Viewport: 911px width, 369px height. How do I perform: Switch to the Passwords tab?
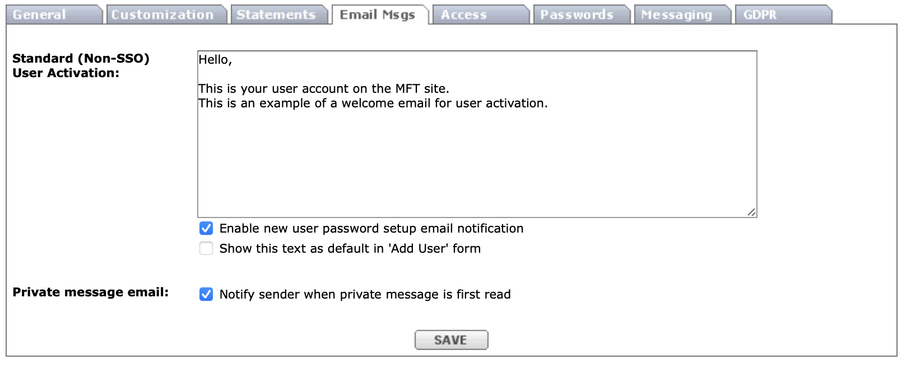click(x=577, y=15)
